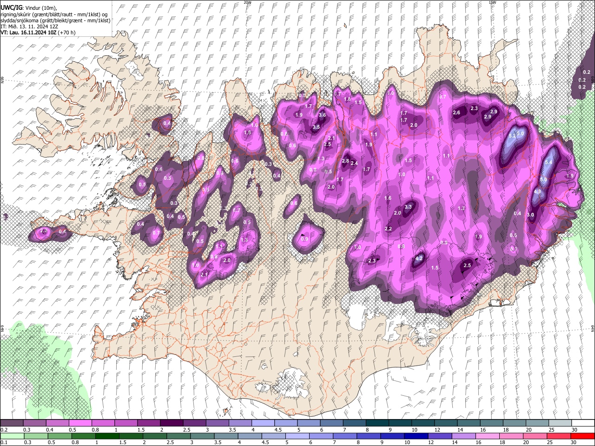595x446 pixels.
Task: Click the 2.8 snowfall value on the map
Action: 345,161
